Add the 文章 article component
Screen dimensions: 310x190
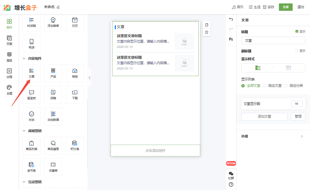coord(32,73)
